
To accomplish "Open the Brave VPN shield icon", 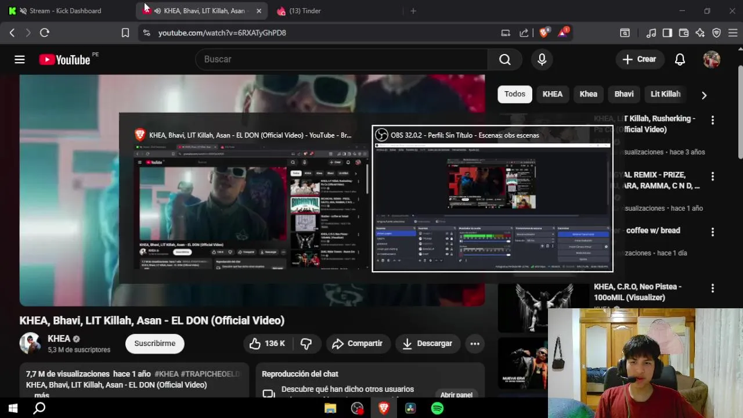I will [x=716, y=33].
